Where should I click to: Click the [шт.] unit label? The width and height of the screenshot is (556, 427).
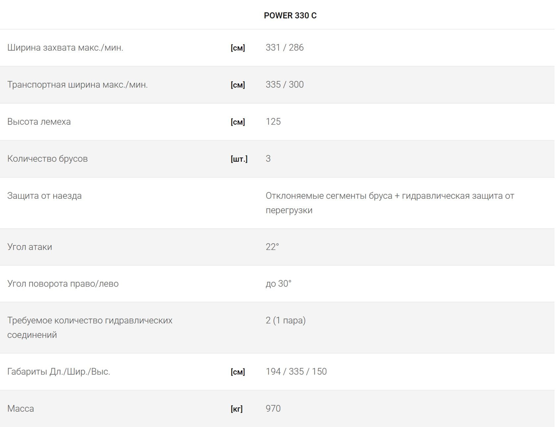[239, 159]
